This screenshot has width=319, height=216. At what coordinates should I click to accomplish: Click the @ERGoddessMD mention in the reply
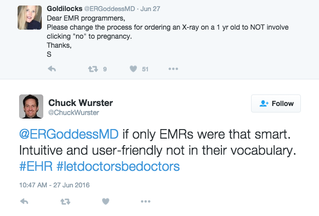click(69, 136)
